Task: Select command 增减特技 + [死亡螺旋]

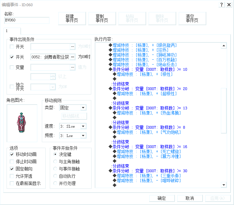Action: tap(147, 152)
